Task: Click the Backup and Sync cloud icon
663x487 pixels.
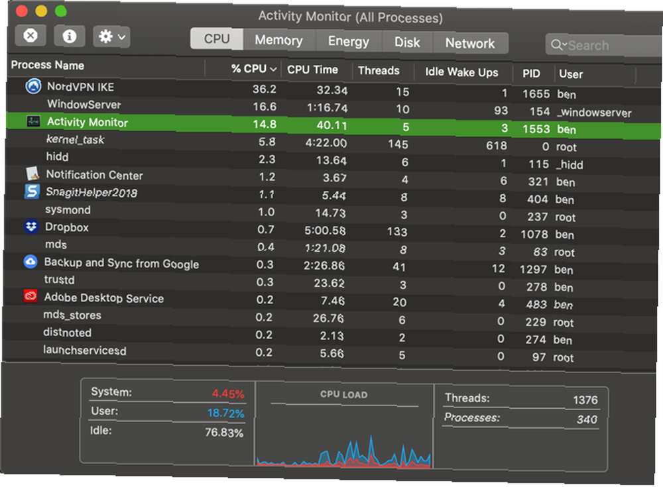Action: coord(30,262)
